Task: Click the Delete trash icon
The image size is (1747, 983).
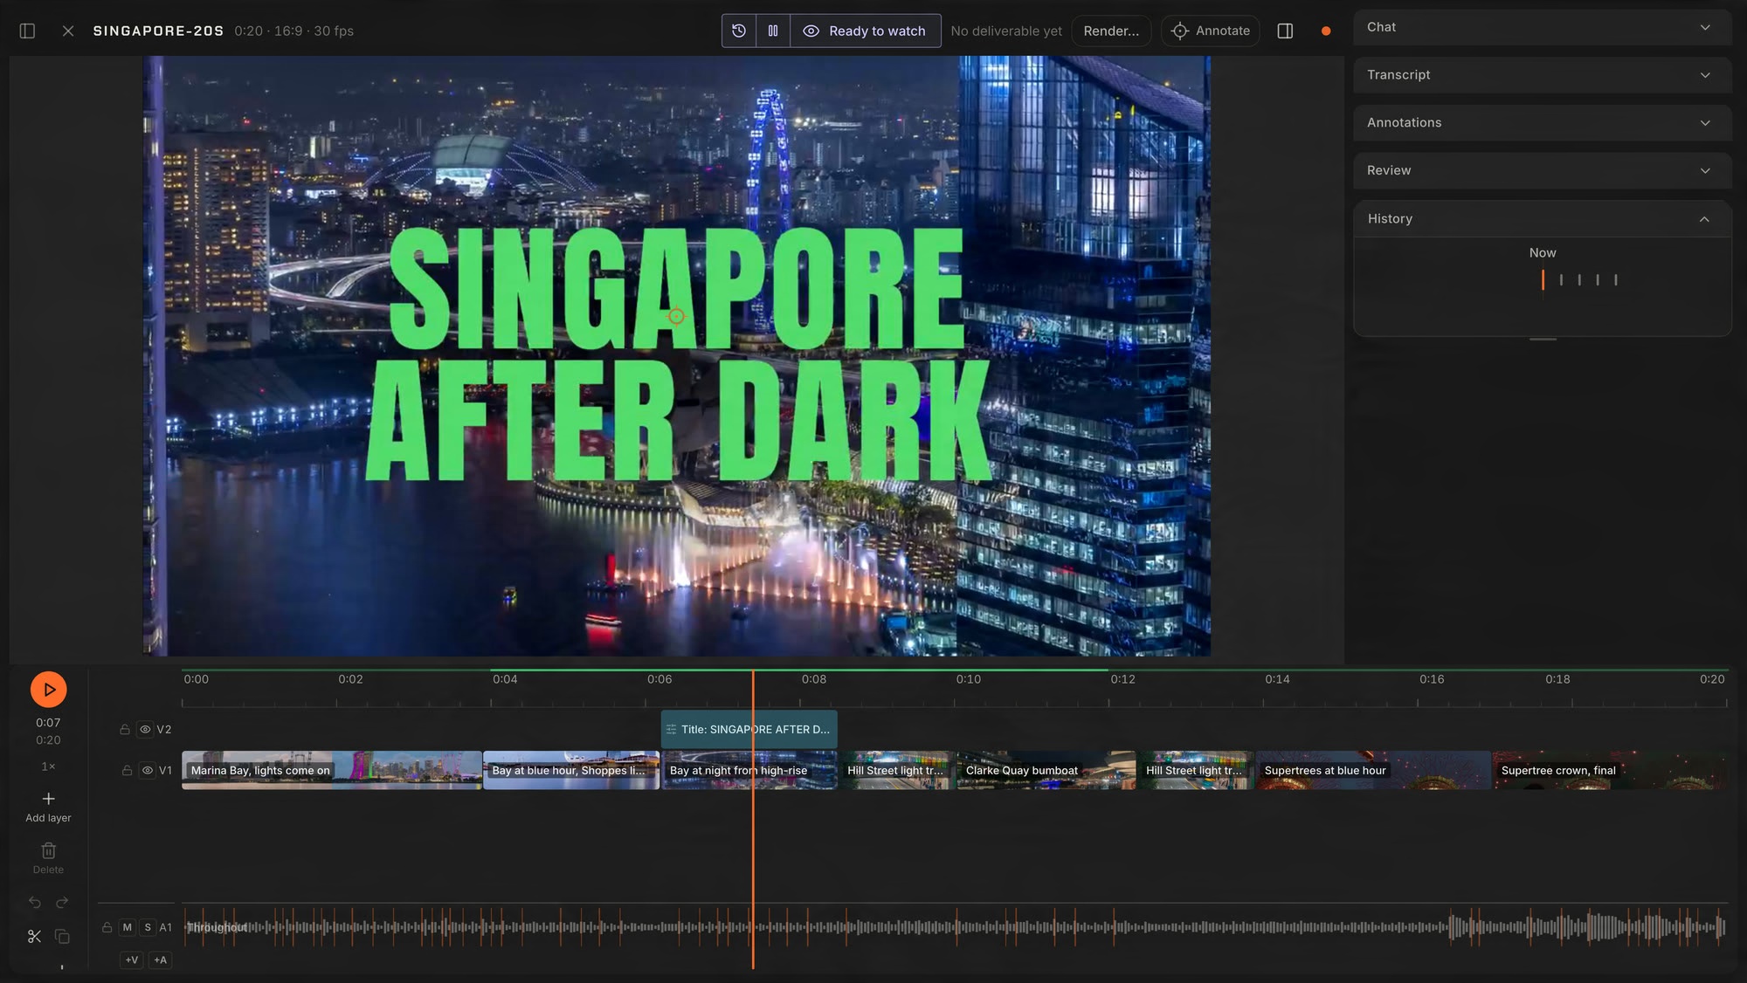Action: pos(48,850)
